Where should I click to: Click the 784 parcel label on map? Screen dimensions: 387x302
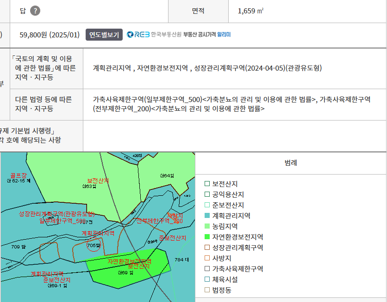(181, 260)
